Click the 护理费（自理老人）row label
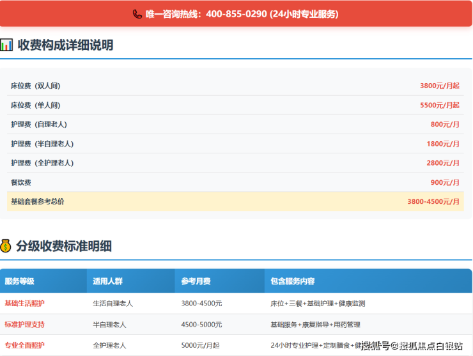 click(x=39, y=125)
